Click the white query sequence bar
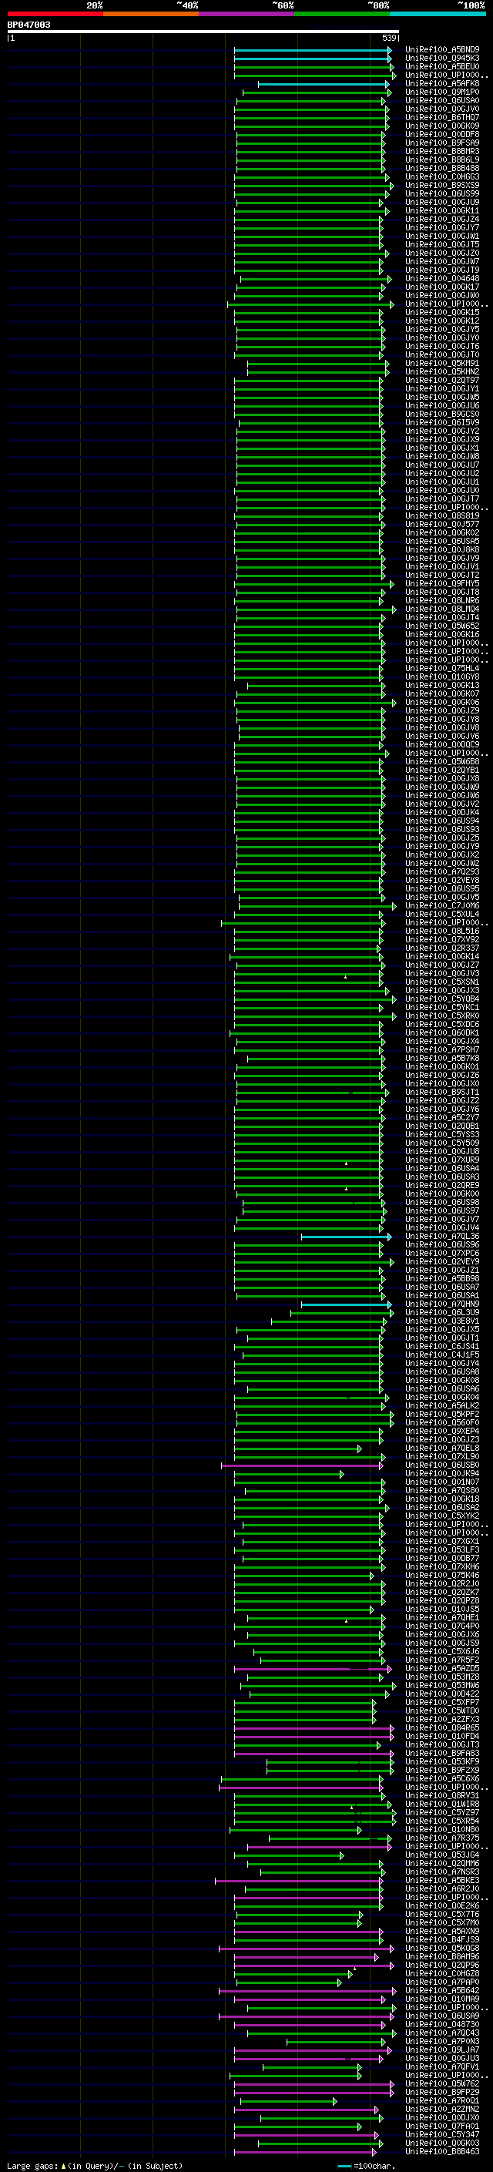This screenshot has width=493, height=2172. pos(203,32)
